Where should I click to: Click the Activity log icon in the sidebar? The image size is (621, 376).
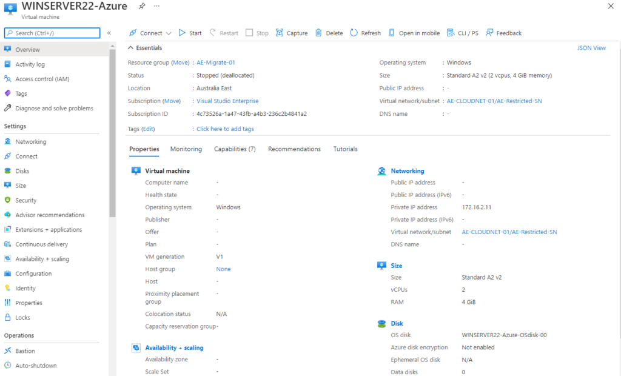point(7,64)
